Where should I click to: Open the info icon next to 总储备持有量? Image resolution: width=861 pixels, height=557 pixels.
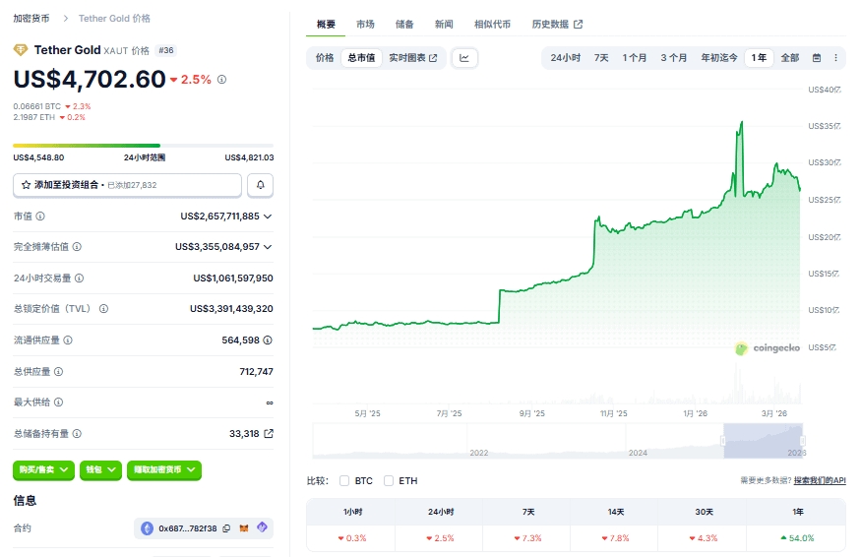coord(77,433)
